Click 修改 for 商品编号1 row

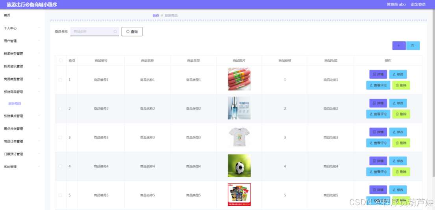(x=398, y=74)
